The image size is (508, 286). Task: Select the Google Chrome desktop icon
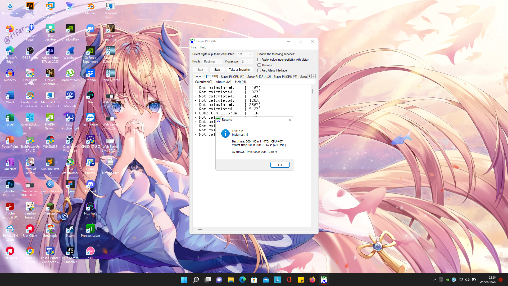coord(30,255)
